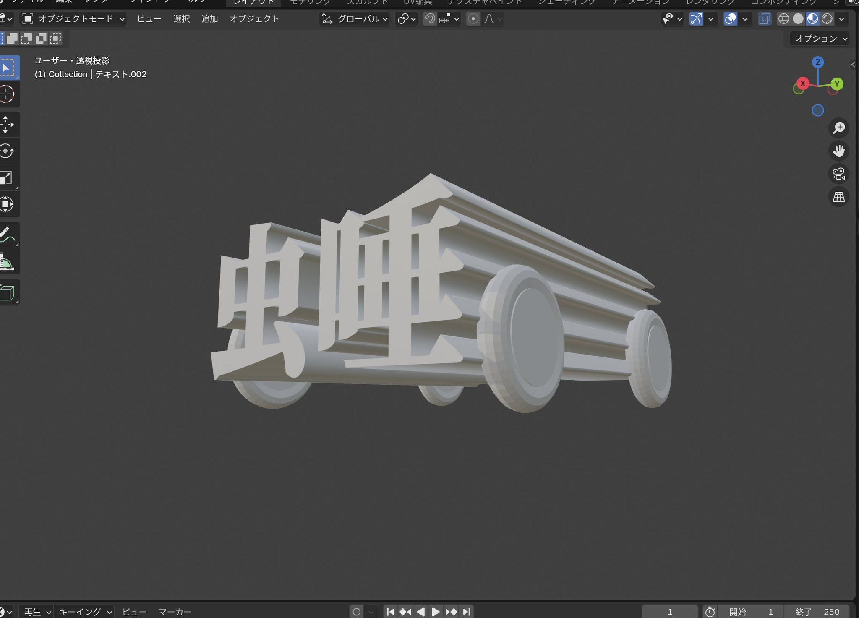The image size is (859, 618).
Task: Expand the オプション dropdown
Action: point(821,39)
